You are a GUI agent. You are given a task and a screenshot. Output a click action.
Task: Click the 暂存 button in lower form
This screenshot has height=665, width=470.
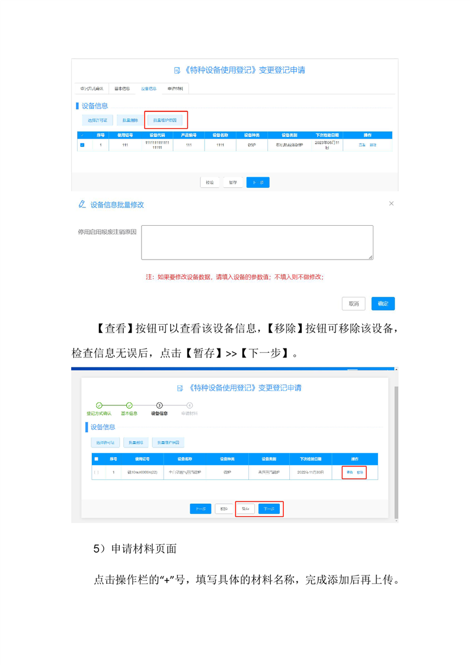coord(245,509)
